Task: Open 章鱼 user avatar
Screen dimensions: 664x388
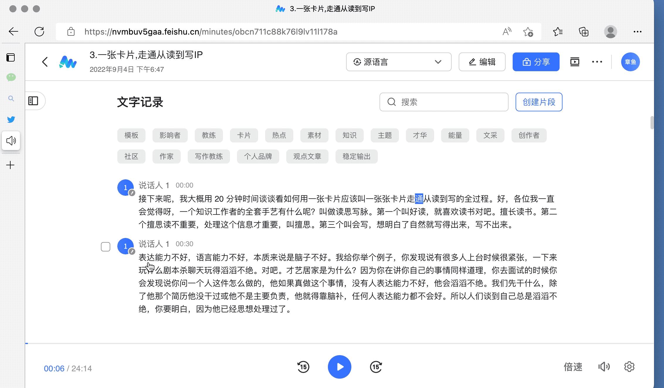Action: point(630,62)
